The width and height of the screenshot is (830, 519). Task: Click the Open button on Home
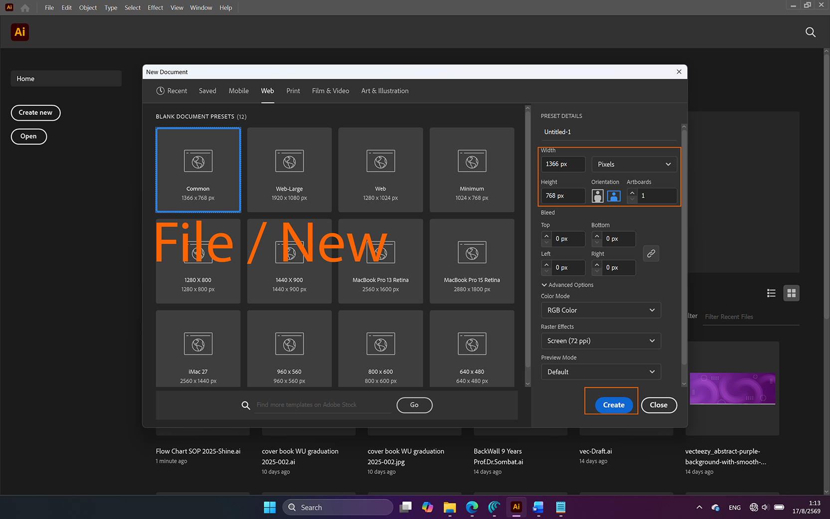coord(28,136)
